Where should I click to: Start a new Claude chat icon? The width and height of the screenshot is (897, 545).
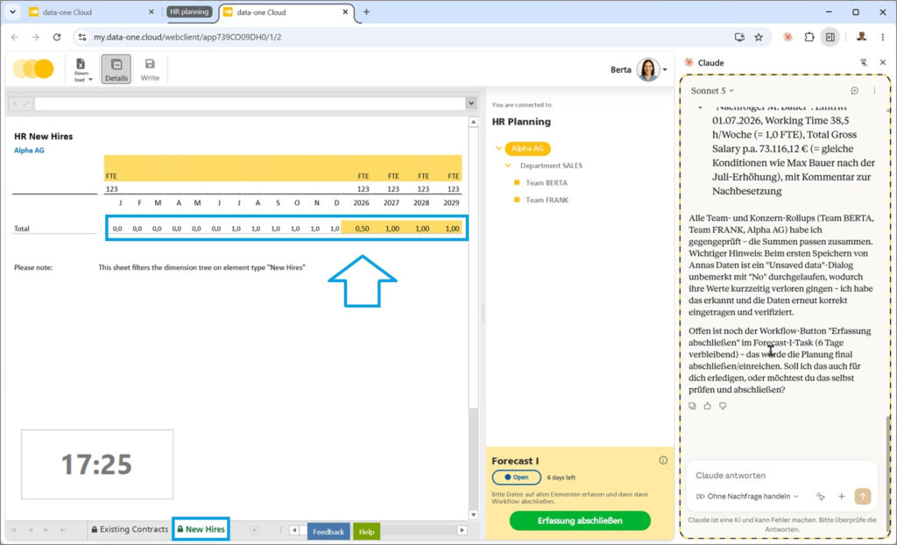point(855,90)
